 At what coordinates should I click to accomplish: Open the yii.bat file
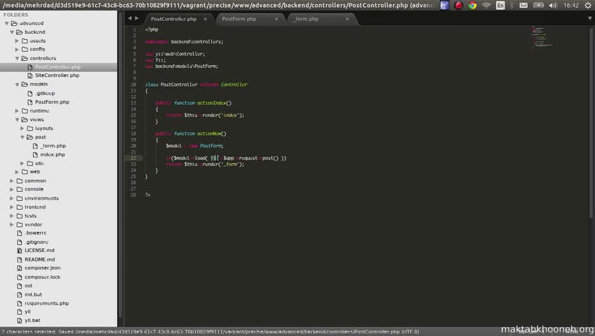pos(32,320)
